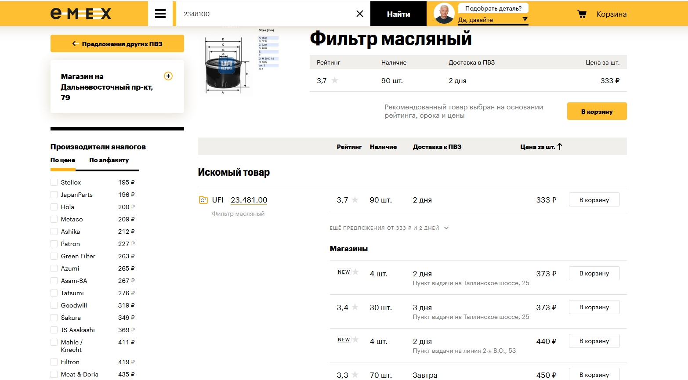Toggle the Patron checkbox
The image size is (688, 380).
(x=54, y=244)
